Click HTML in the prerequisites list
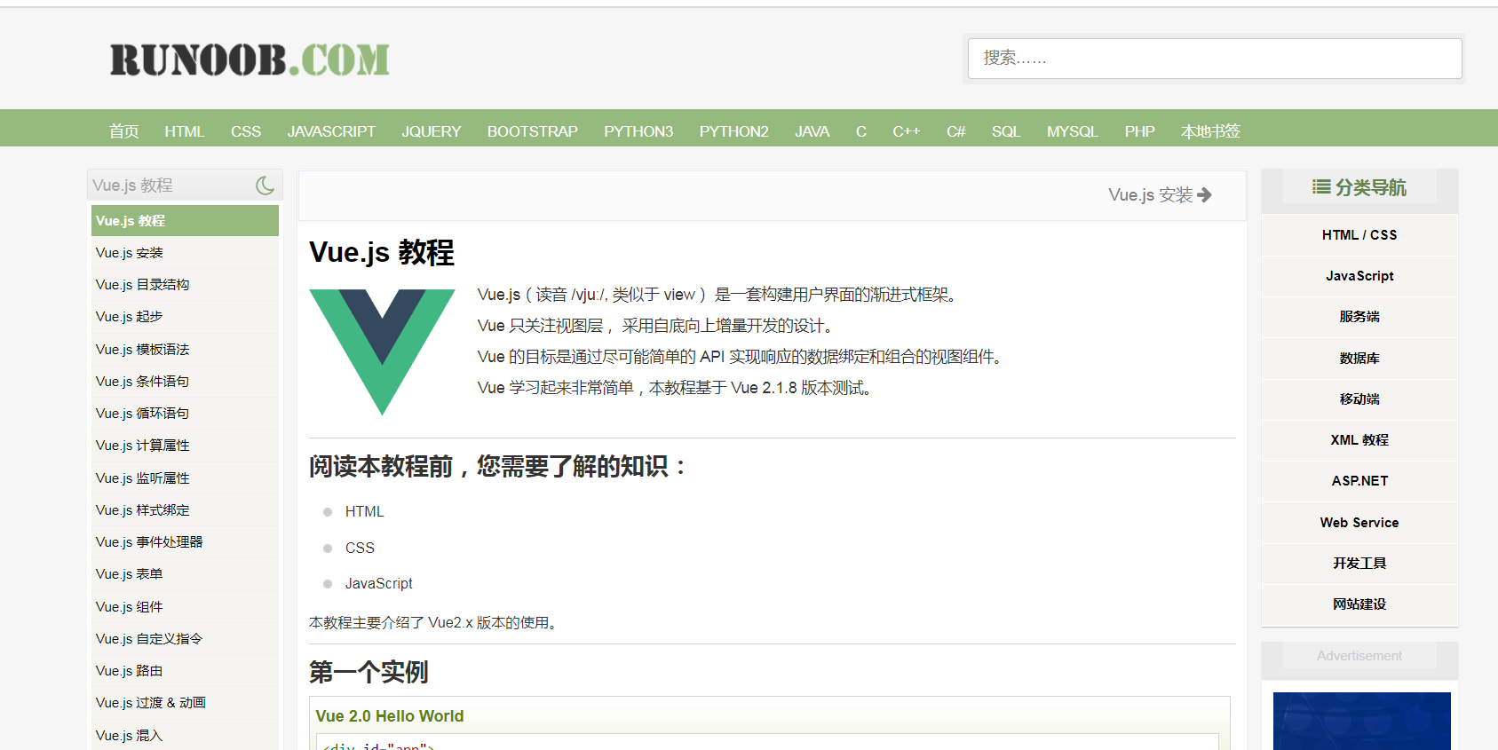 pyautogui.click(x=364, y=512)
